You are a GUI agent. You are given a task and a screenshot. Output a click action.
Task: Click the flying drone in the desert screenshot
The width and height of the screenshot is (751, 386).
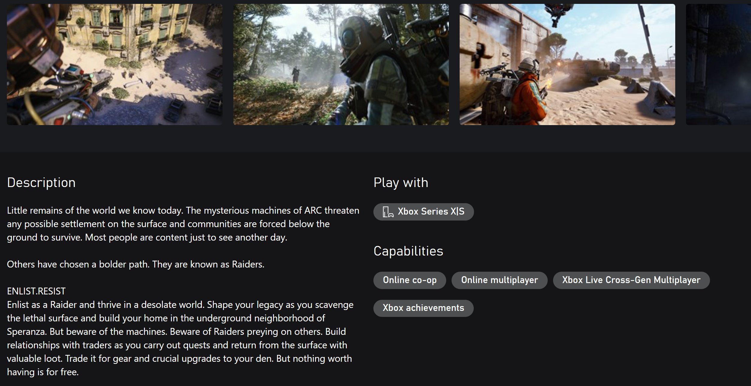point(555,13)
